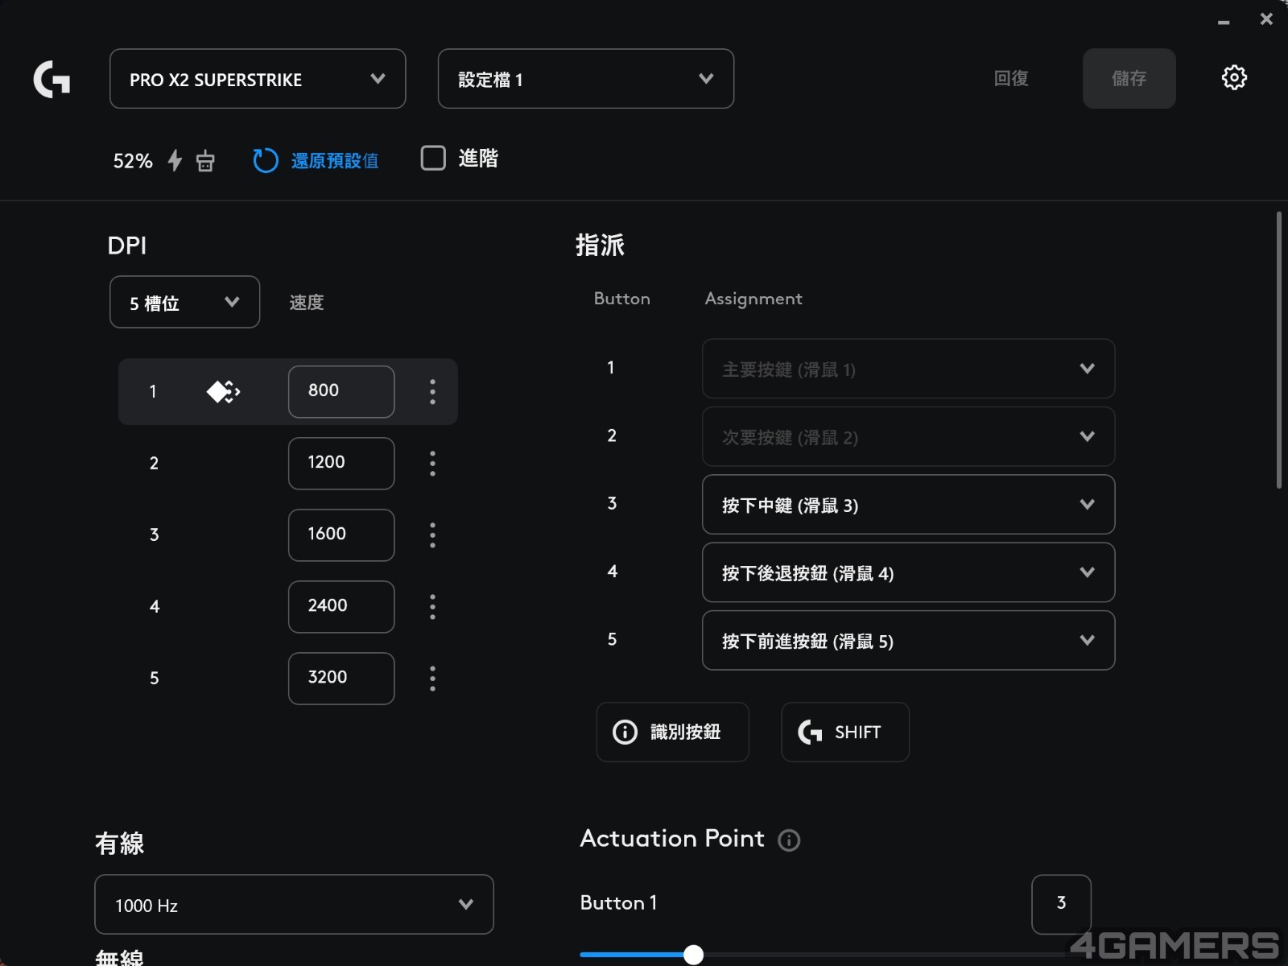Click the 儲存 save button
The width and height of the screenshot is (1288, 966).
point(1129,79)
